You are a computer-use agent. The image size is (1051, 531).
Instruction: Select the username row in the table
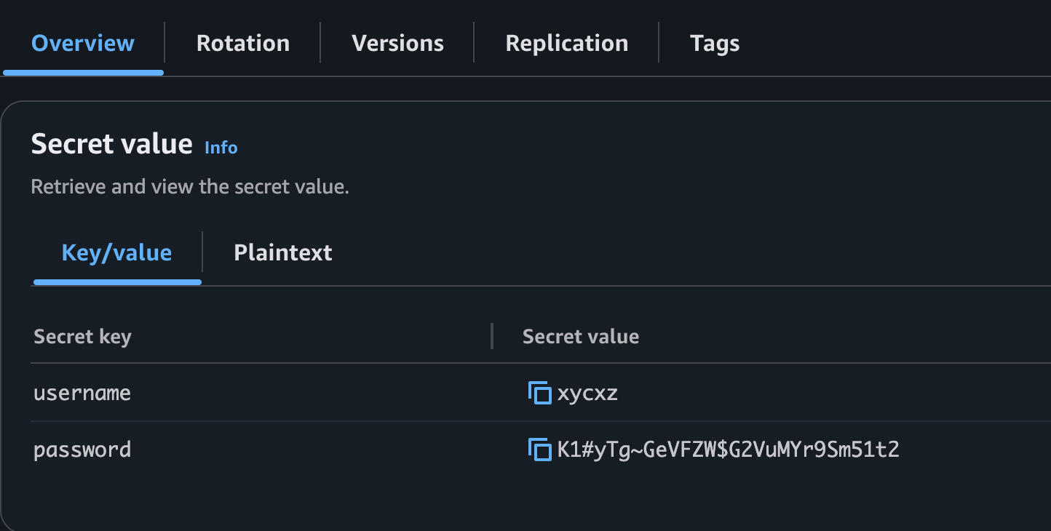coord(82,392)
